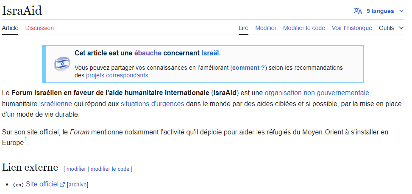This screenshot has width=412, height=194.
Task: Click the italic Forum word
Action: point(80,132)
